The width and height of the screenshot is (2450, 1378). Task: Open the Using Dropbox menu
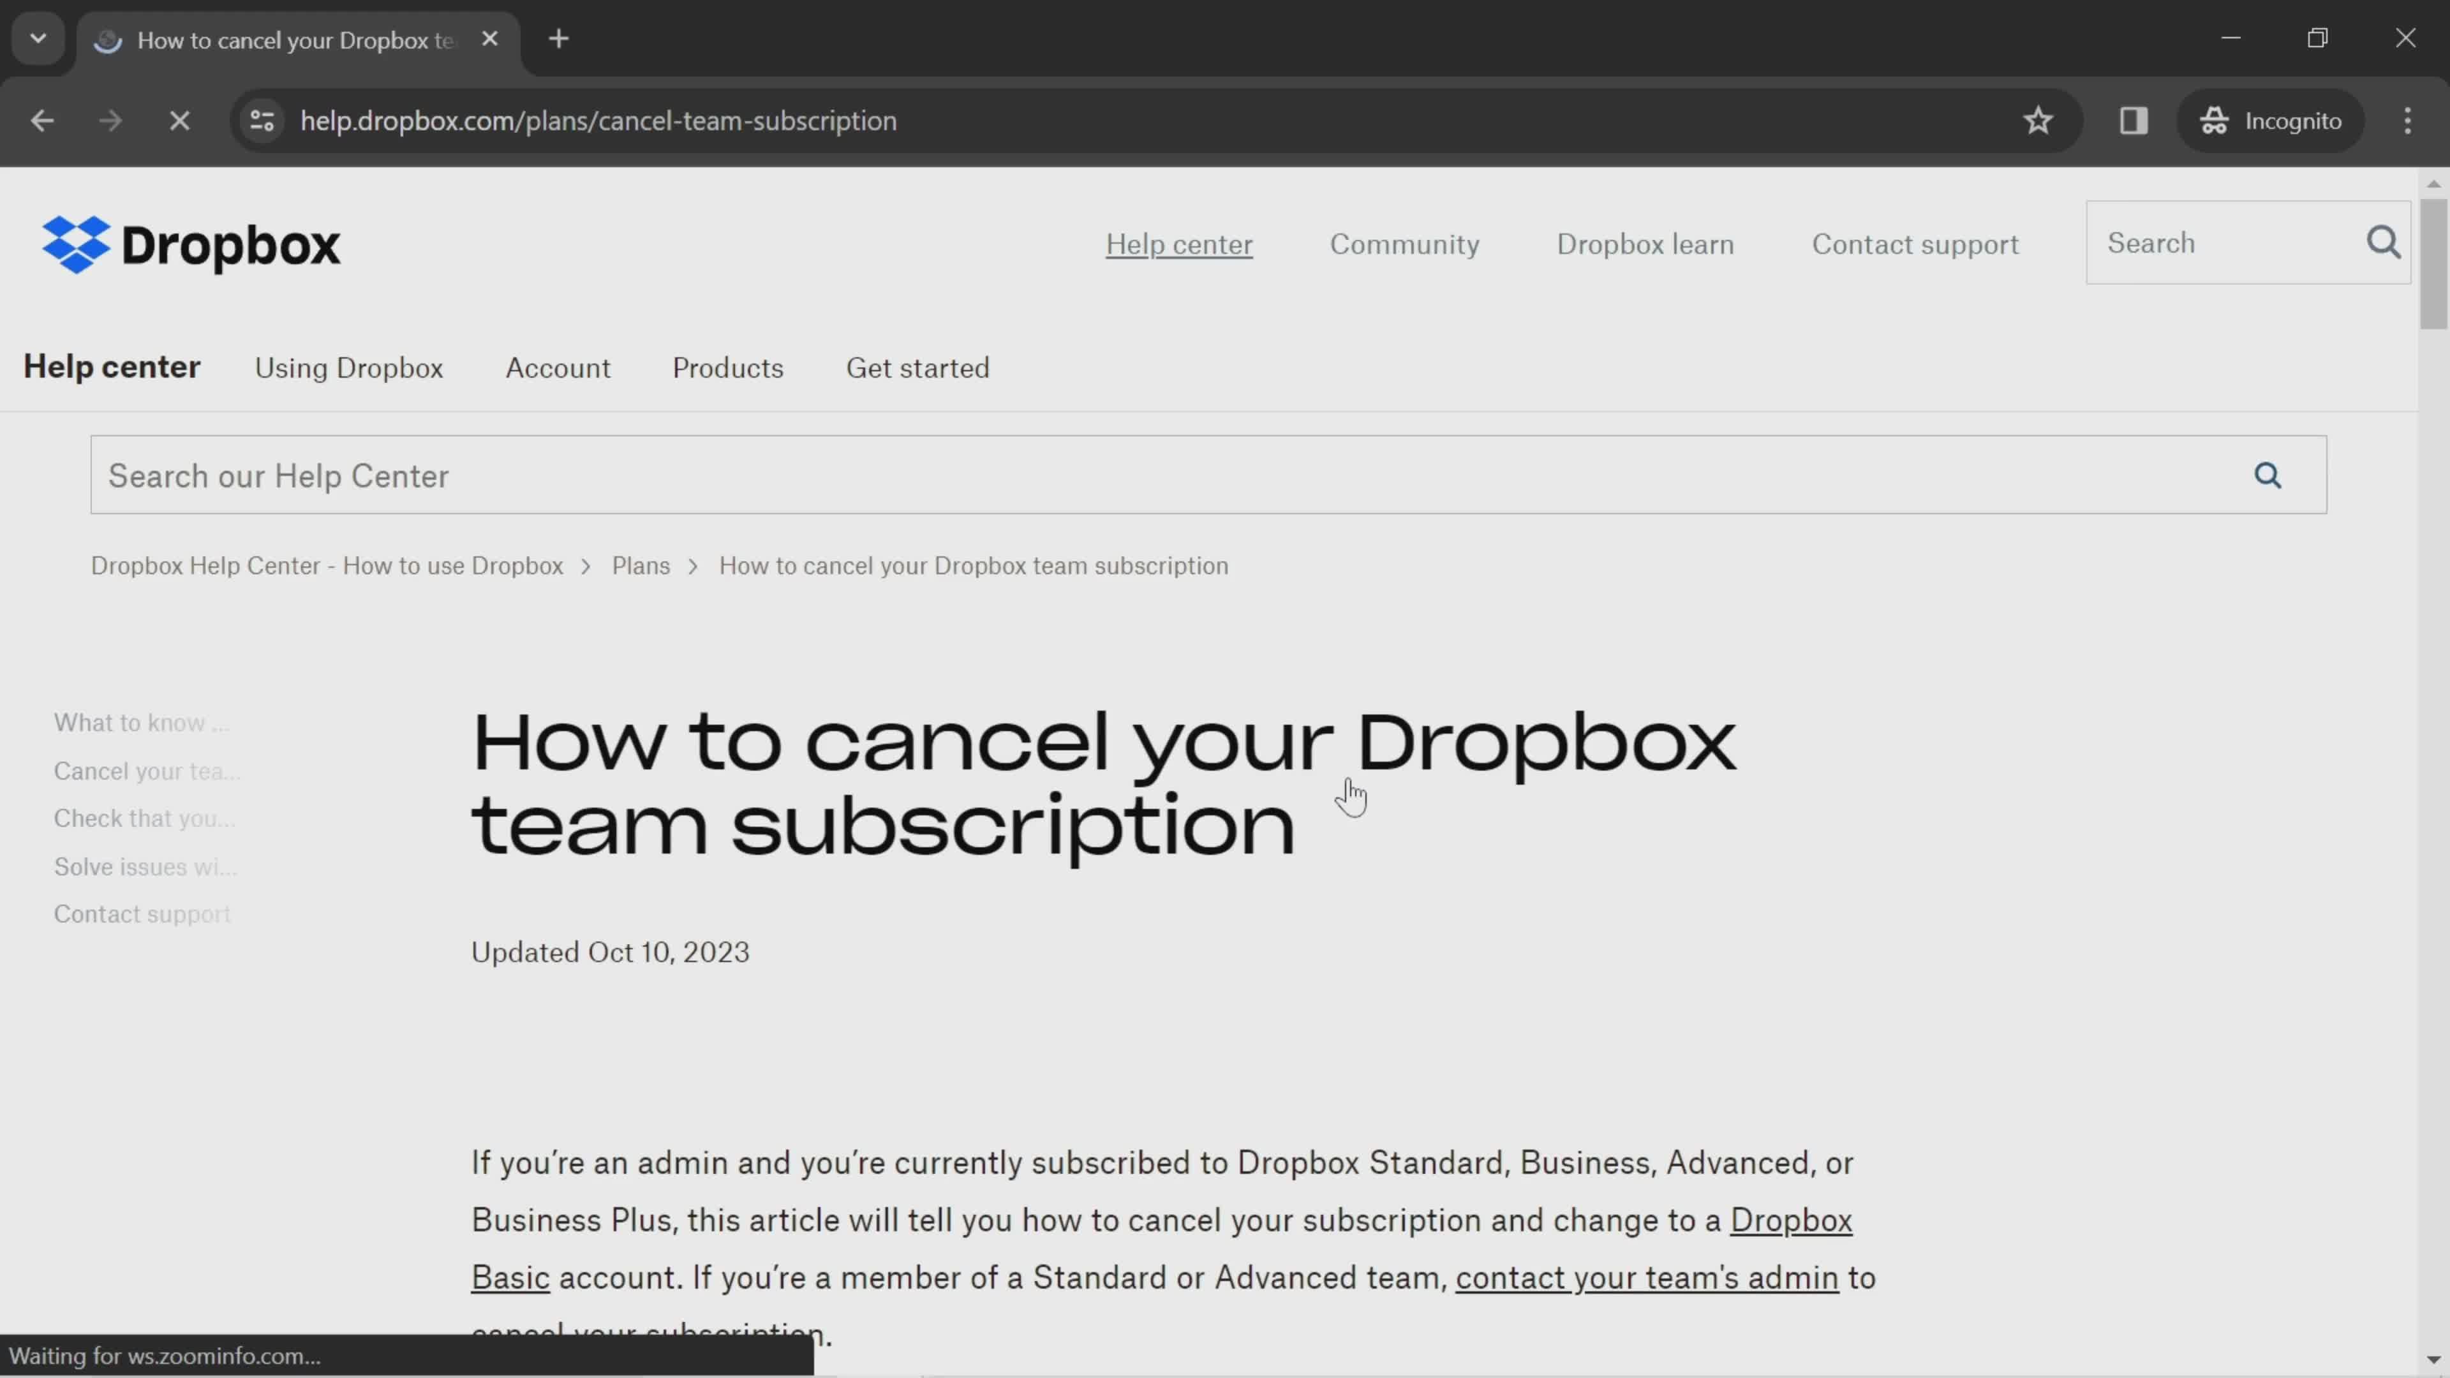click(x=348, y=368)
